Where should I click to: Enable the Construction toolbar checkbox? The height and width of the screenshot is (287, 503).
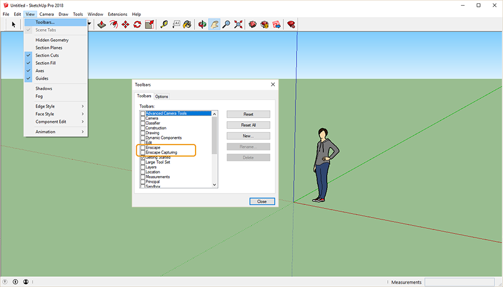pyautogui.click(x=143, y=128)
